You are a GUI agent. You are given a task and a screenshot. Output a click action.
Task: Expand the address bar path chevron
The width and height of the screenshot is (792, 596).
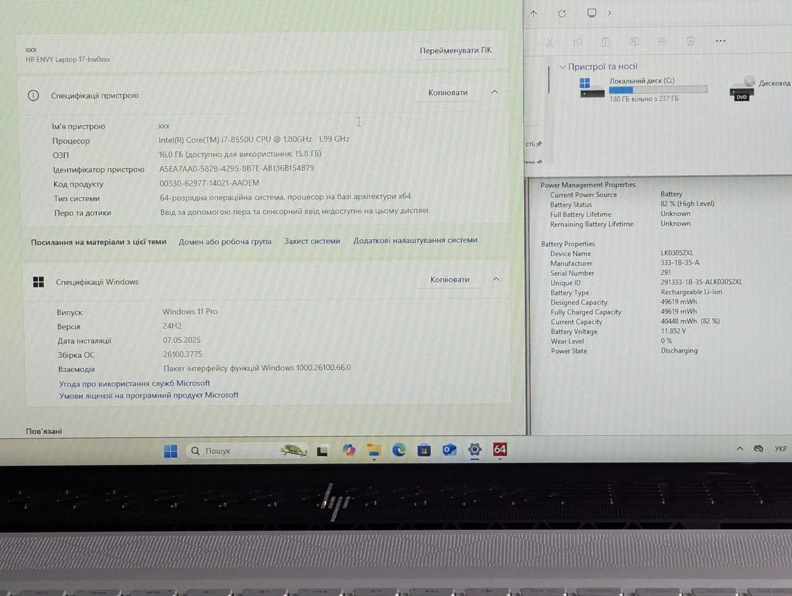[609, 13]
